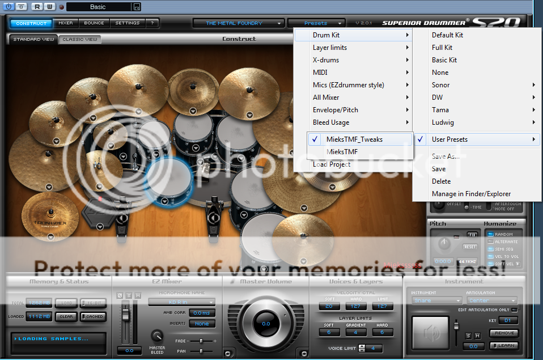
Task: Solo the EZ Mixer microphone channel
Action: [129, 295]
